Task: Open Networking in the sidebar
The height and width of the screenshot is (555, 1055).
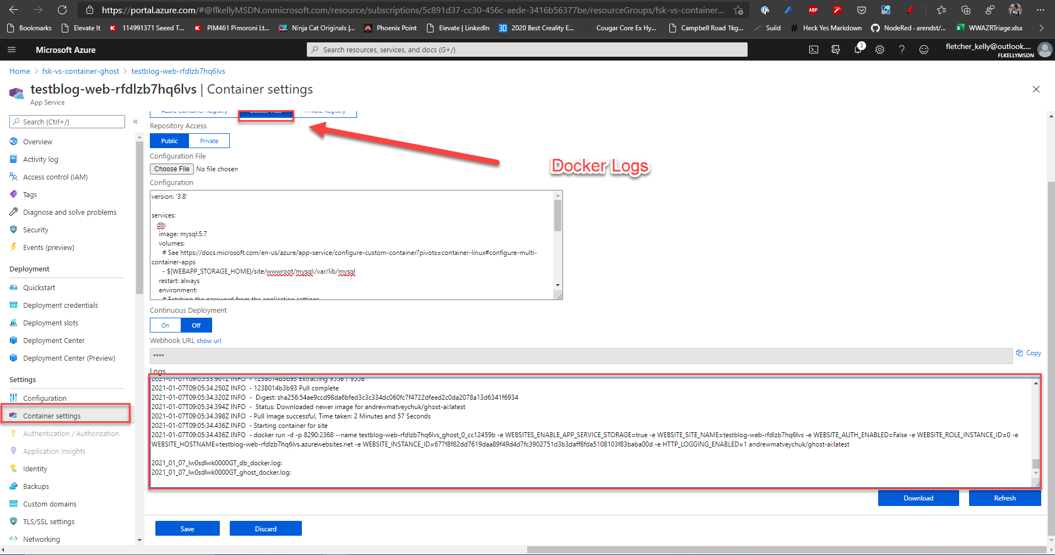Action: click(41, 539)
